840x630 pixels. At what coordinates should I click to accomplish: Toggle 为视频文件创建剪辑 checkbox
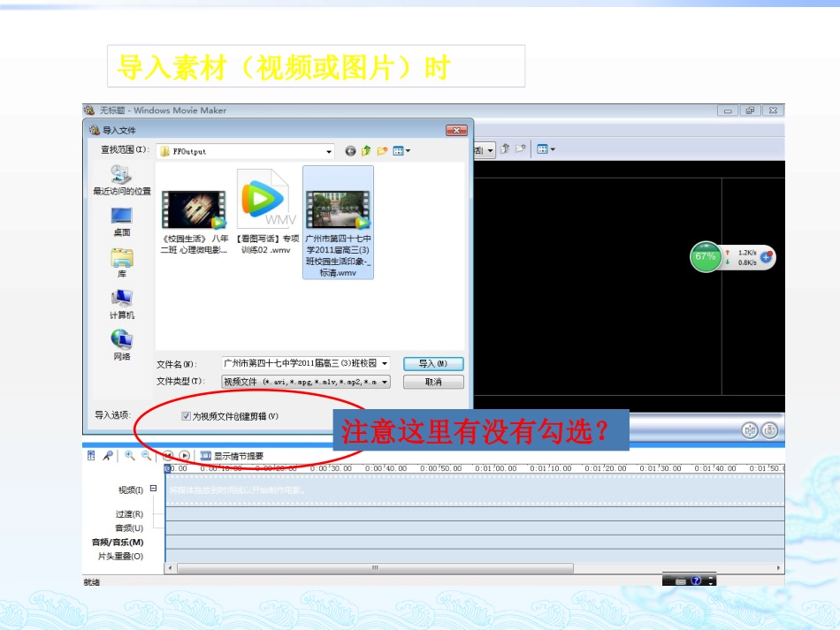187,416
